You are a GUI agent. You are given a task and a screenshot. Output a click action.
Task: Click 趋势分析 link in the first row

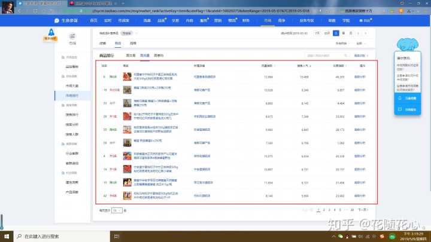point(360,77)
